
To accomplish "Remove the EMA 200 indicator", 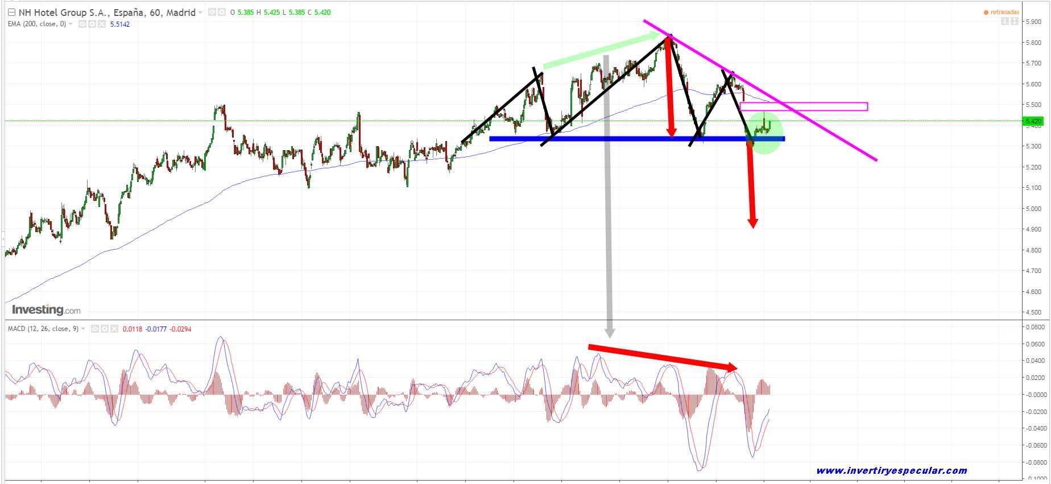I will [x=102, y=24].
